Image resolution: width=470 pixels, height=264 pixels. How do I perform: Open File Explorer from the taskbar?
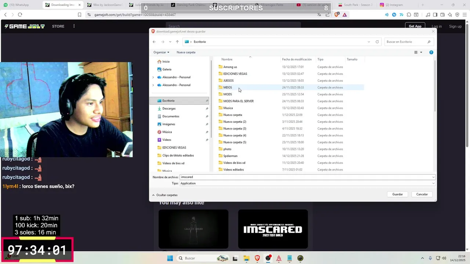(x=246, y=258)
